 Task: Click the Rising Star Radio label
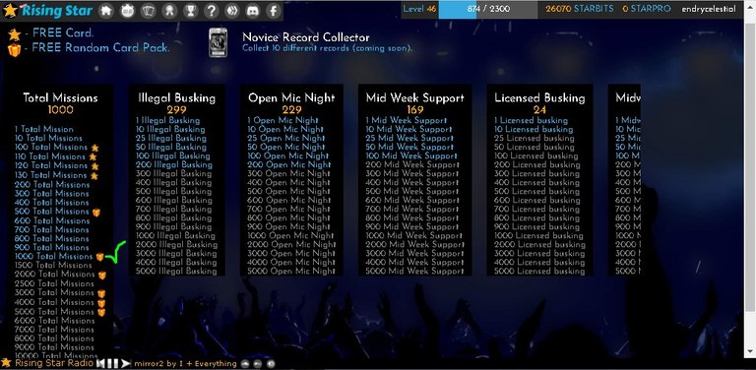(54, 363)
